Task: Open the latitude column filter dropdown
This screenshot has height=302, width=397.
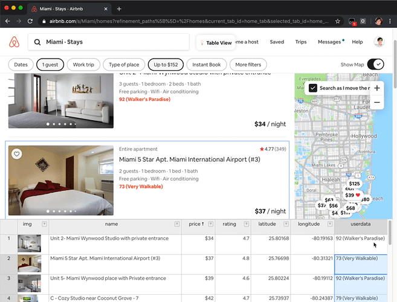Action: coord(286,224)
